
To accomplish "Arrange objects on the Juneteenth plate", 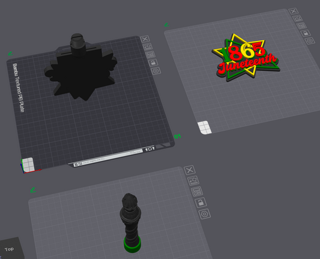I will pos(301,26).
